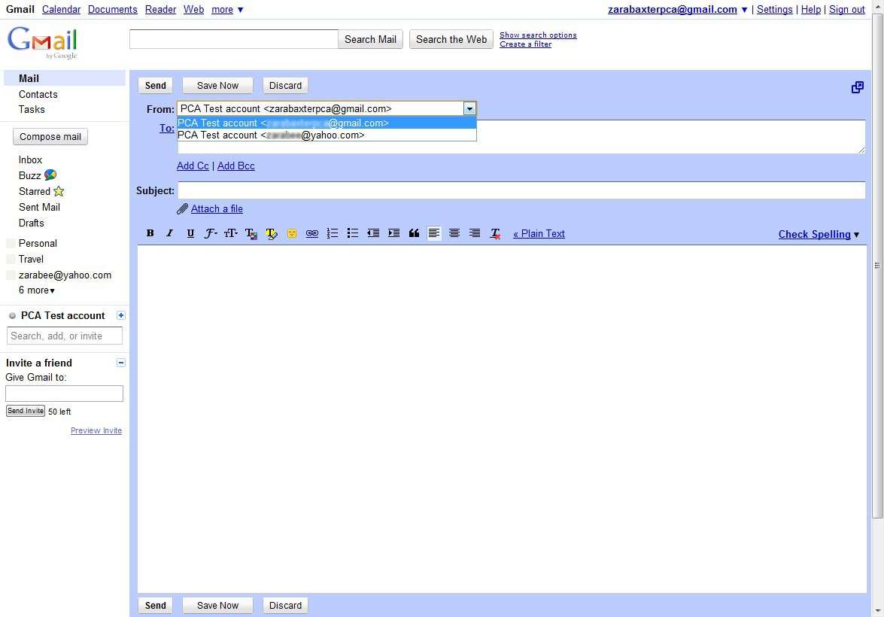Image resolution: width=884 pixels, height=617 pixels.
Task: Click the gray chat status dot
Action: tap(12, 316)
